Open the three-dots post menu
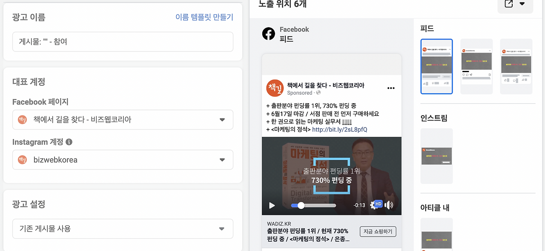Screen dimensions: 545x251 [x=391, y=88]
